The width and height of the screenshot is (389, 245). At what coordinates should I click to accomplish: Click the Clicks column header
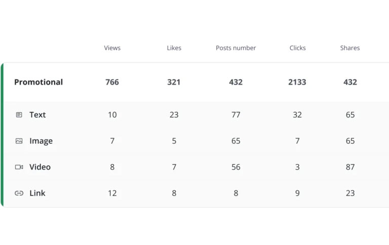(297, 48)
